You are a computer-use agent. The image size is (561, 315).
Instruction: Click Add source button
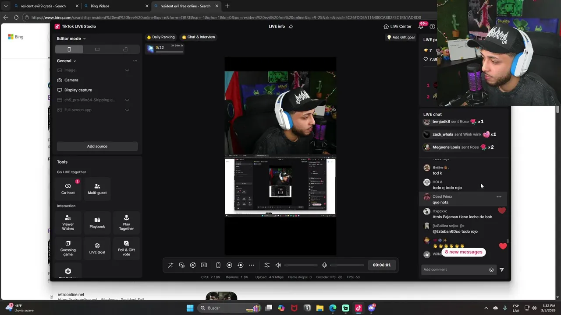(x=97, y=146)
